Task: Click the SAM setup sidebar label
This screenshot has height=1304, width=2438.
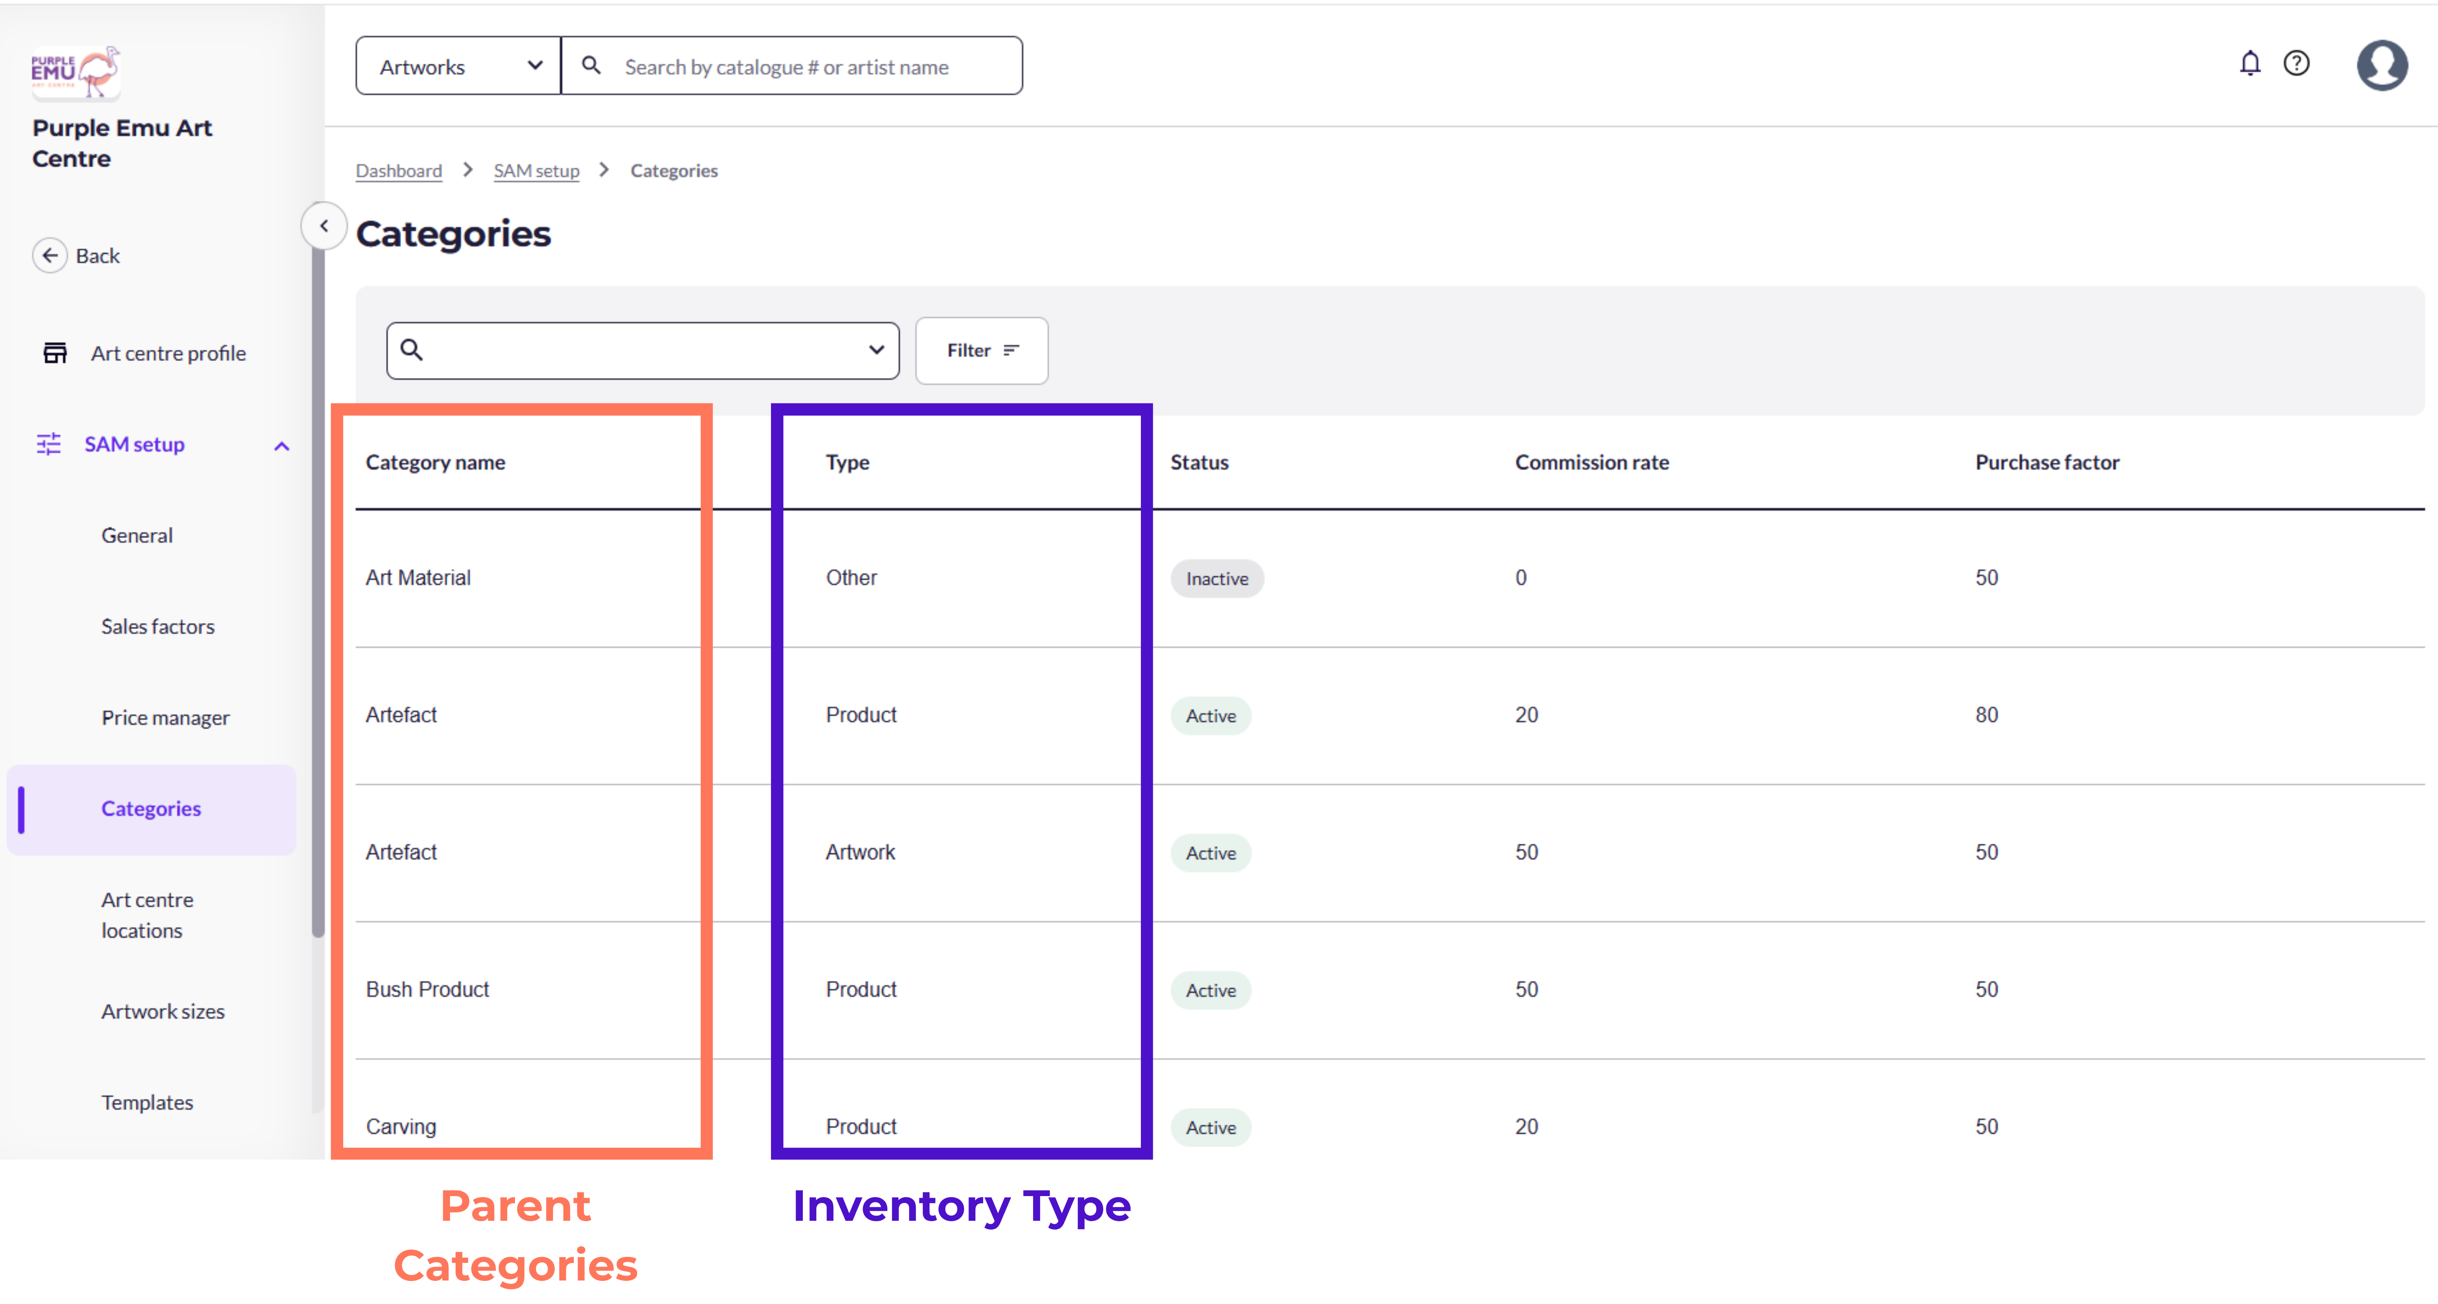Action: coord(134,444)
